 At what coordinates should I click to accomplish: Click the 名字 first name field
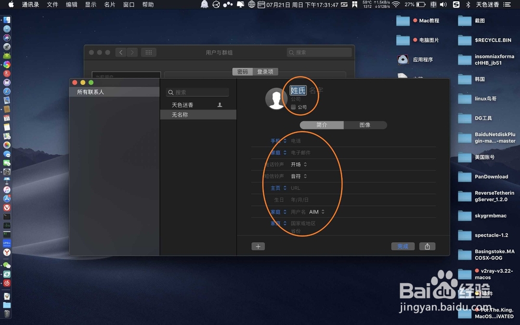point(316,90)
